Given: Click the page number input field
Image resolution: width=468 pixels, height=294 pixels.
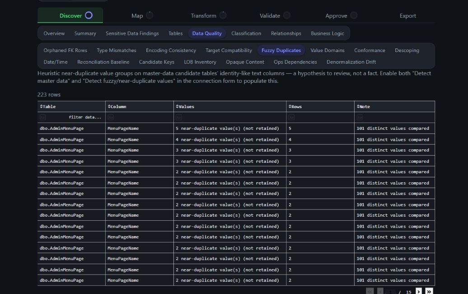Looking at the screenshot, I should (x=391, y=292).
